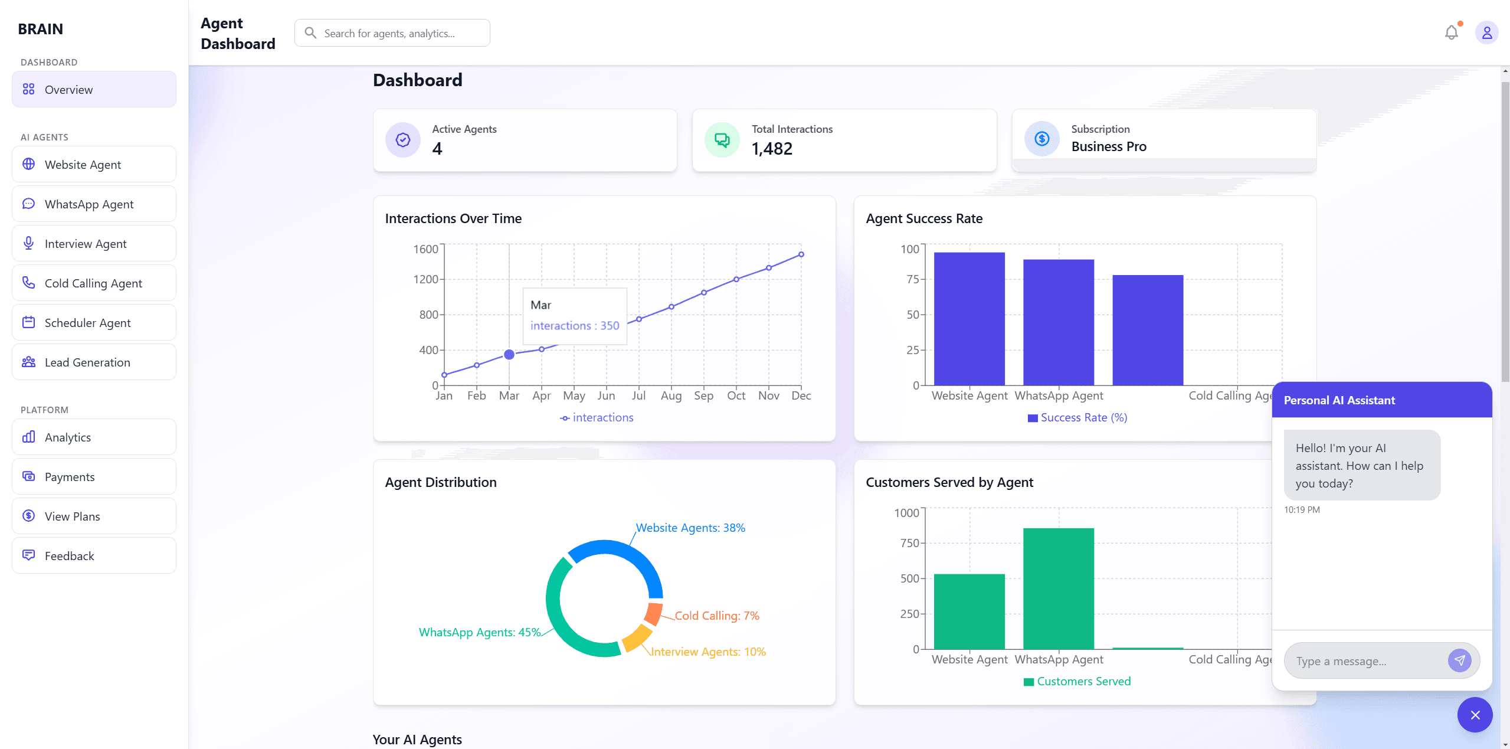Click the 'Your AI Agents' heading

pyautogui.click(x=417, y=740)
